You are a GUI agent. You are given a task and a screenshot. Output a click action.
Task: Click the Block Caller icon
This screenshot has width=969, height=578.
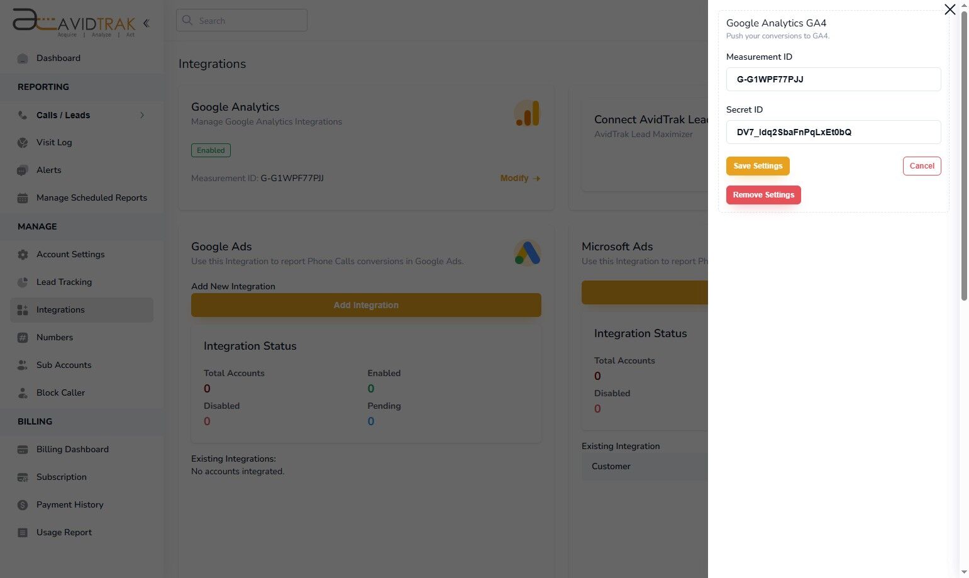(x=23, y=392)
